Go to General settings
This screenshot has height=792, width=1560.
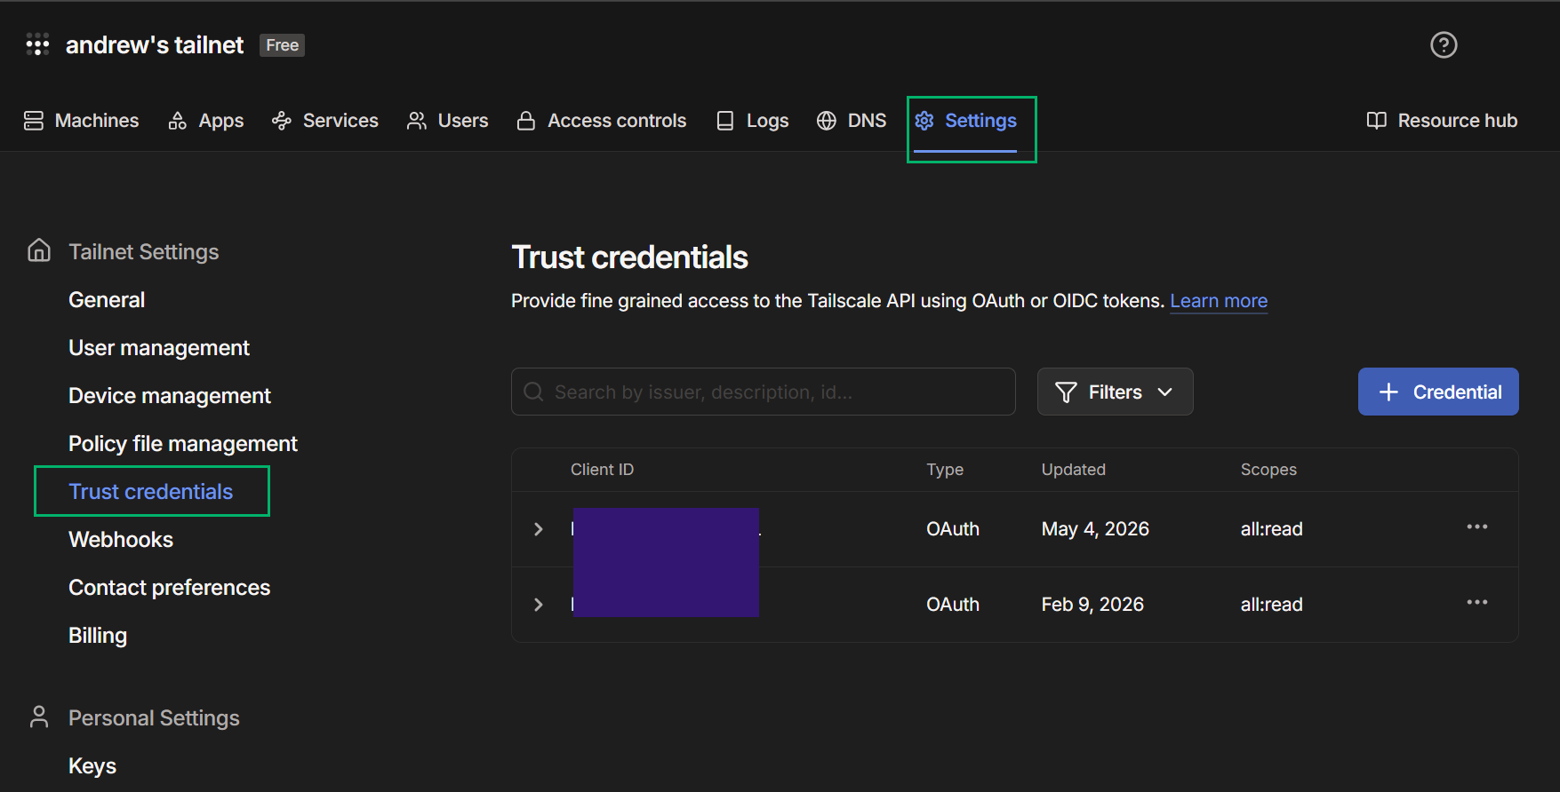107,300
